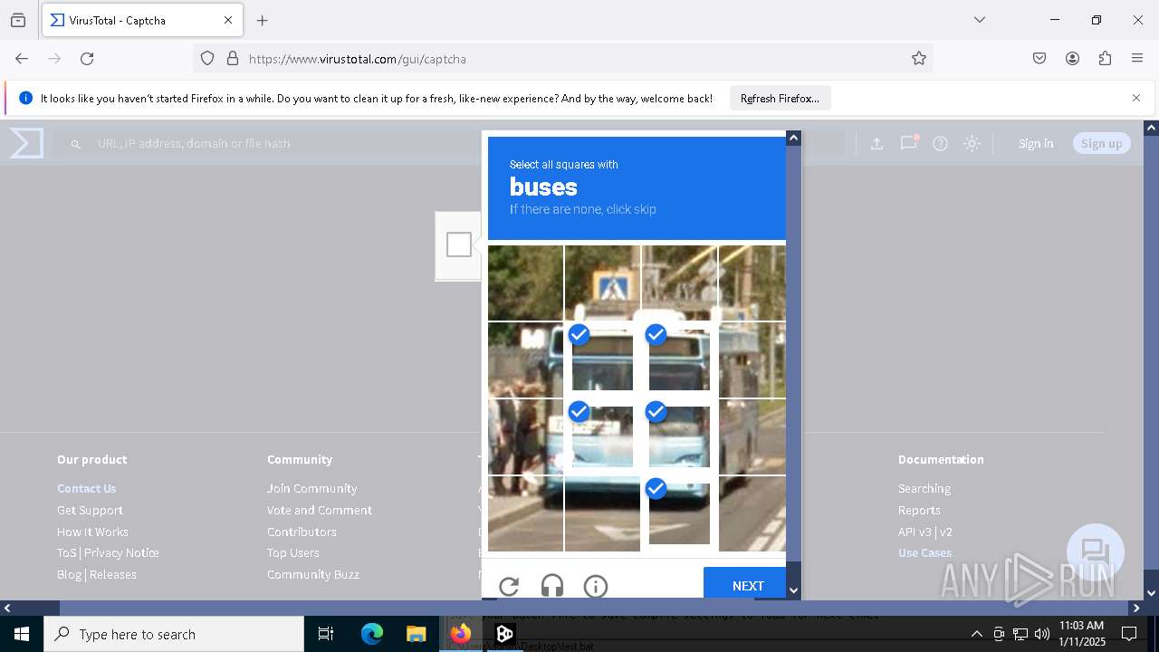Uncheck the selected tile showing road under bus
1159x652 pixels.
point(679,513)
